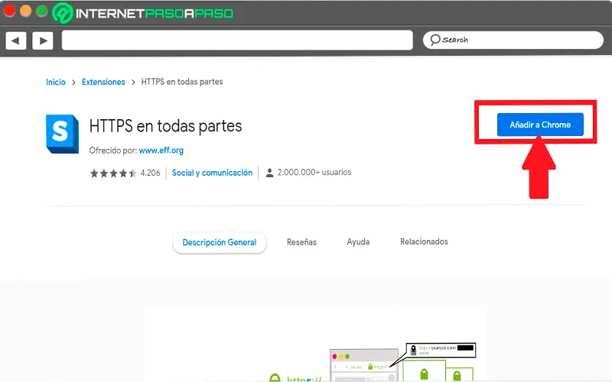Click the Añadir a Chrome button

point(540,125)
